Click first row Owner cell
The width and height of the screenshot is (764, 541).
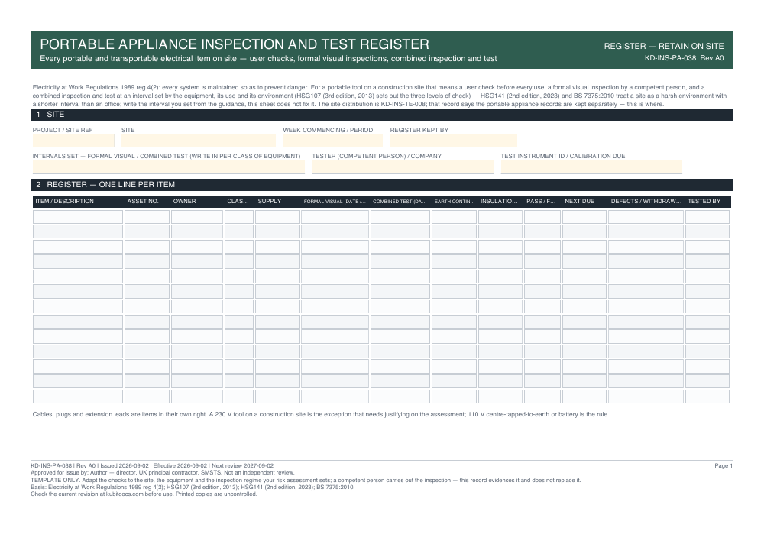197,217
